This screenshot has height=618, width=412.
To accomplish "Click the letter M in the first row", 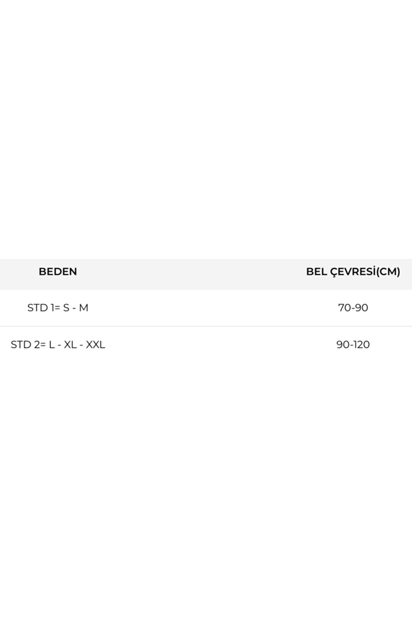I will (x=84, y=308).
